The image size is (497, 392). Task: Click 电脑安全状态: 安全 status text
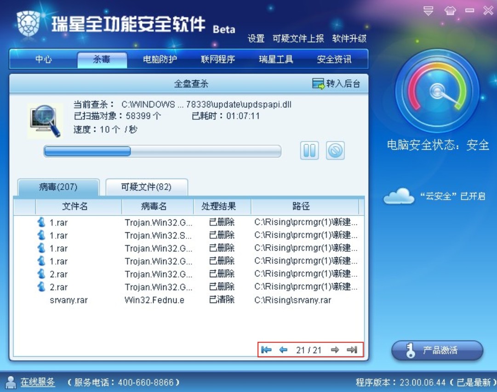(438, 145)
